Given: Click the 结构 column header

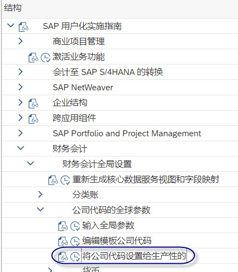Looking at the screenshot, I should (13, 8).
